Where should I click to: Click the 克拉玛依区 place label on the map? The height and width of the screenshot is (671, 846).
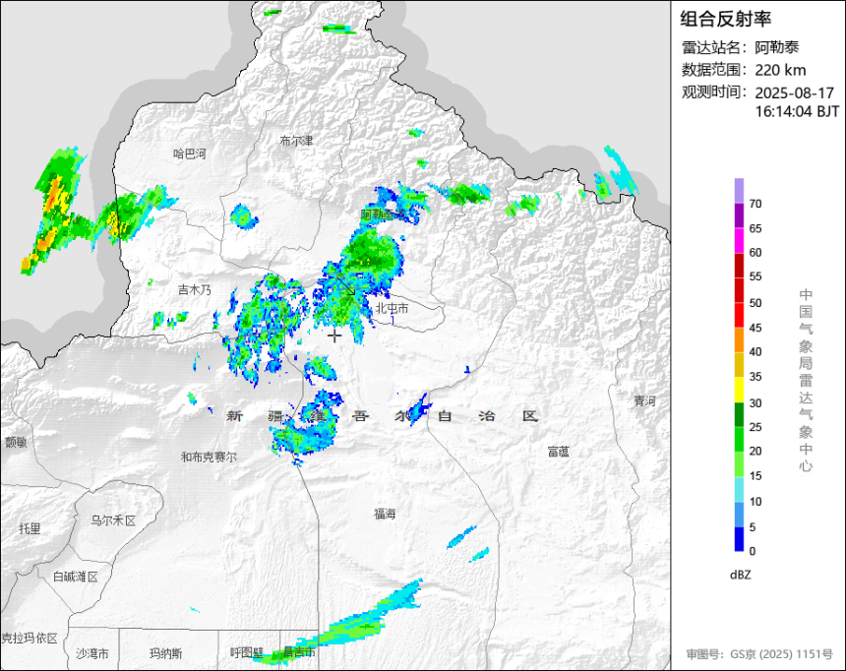click(x=30, y=639)
